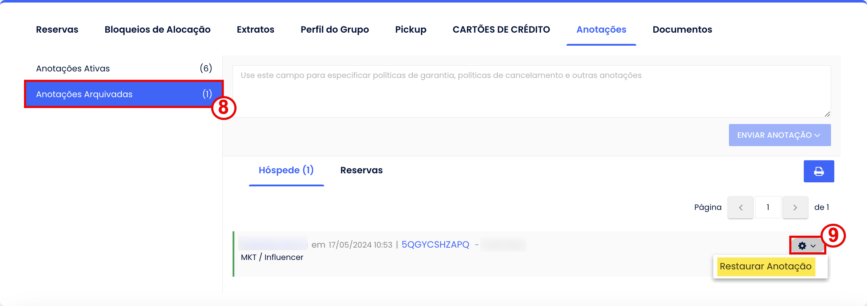Select Anotações Arquivadas in sidebar

(124, 94)
